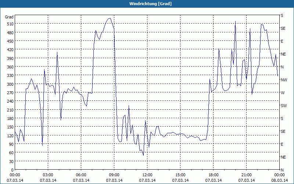
Task: Click the "03:00" time label on the x-axis
Action: tap(48, 175)
